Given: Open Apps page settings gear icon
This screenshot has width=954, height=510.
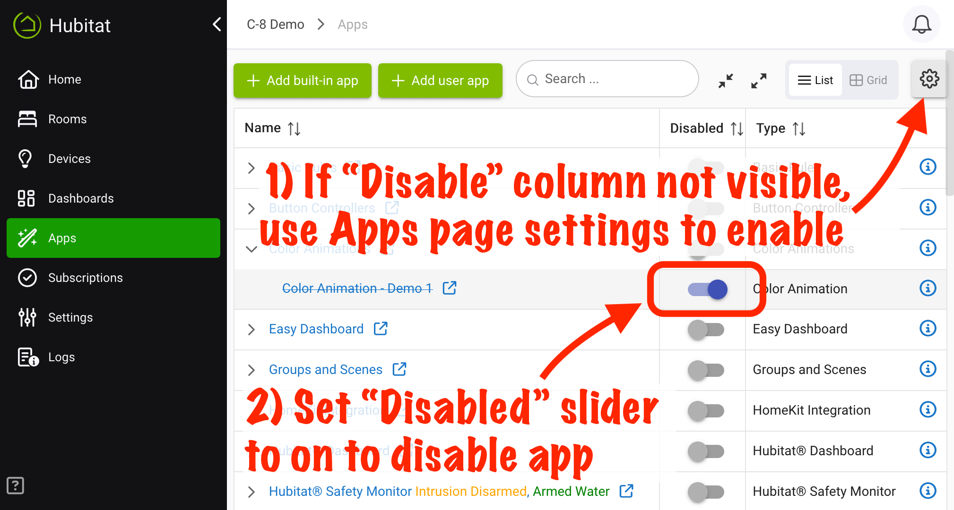Looking at the screenshot, I should [928, 80].
